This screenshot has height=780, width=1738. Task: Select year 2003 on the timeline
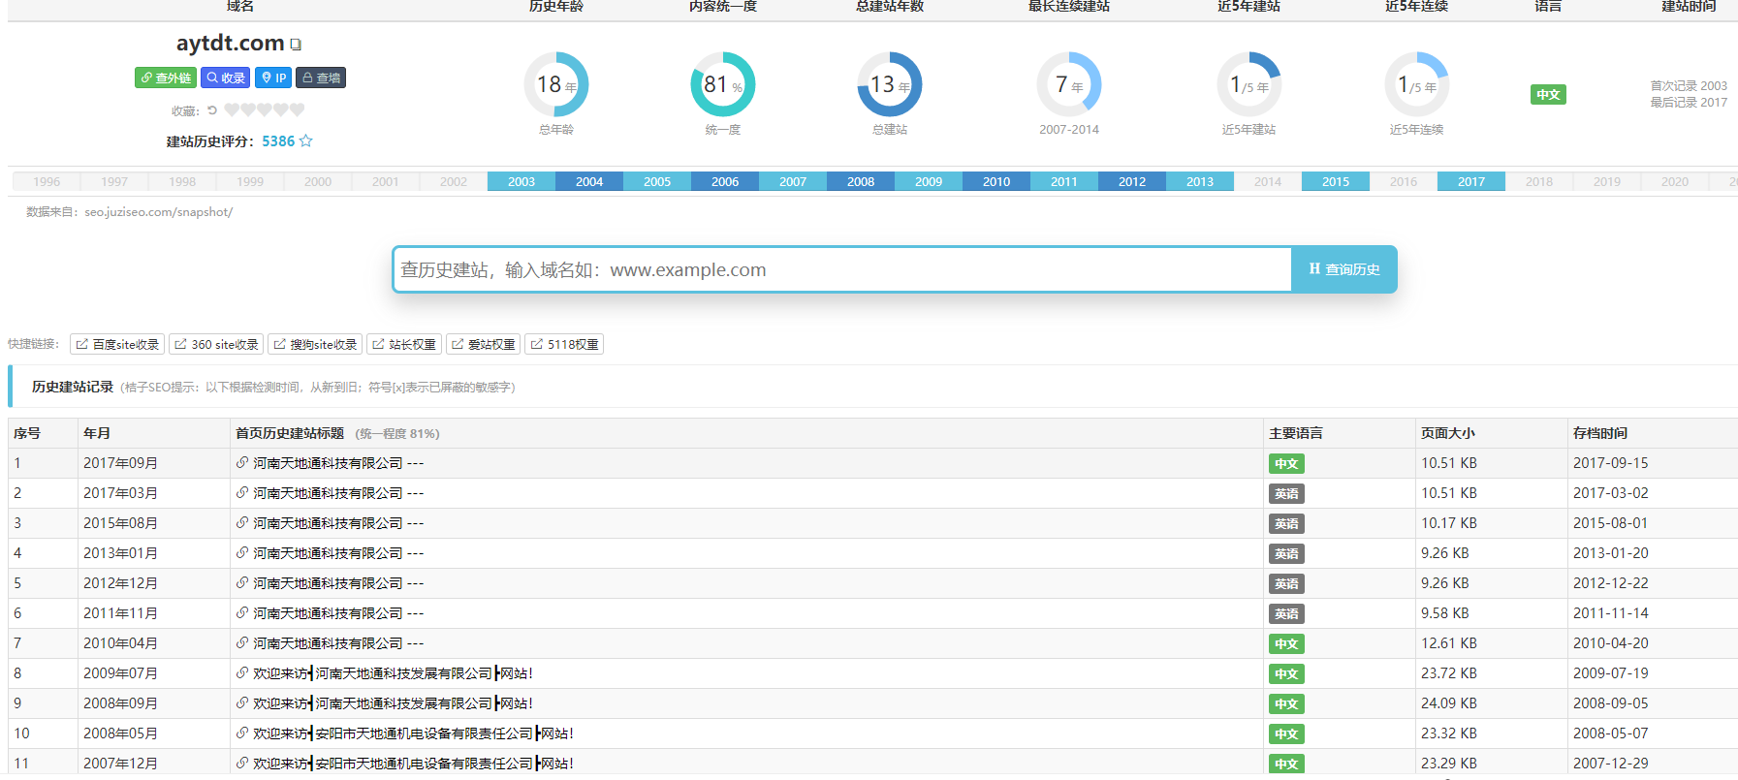point(521,182)
